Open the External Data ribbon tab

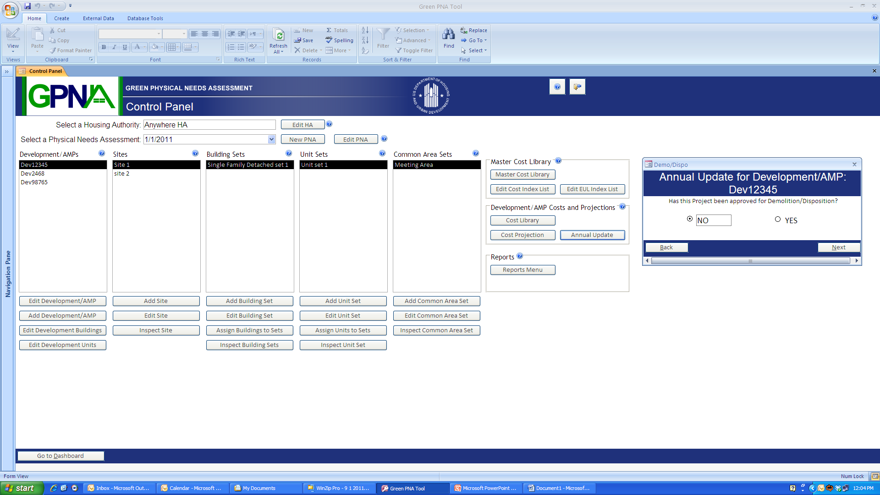98,18
